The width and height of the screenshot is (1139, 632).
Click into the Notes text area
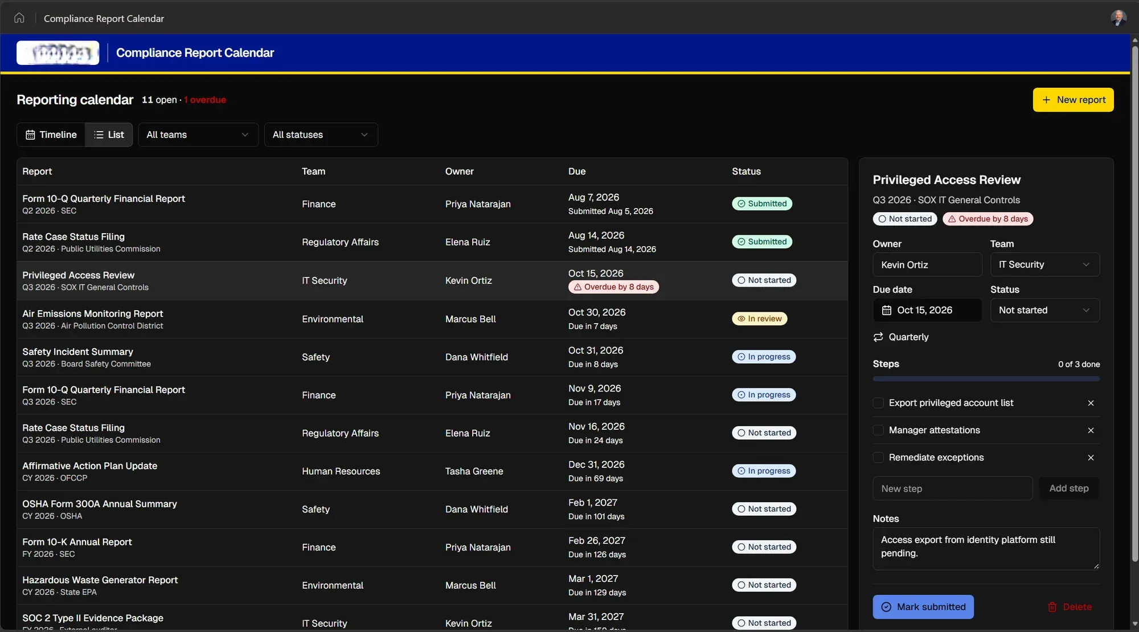(986, 549)
